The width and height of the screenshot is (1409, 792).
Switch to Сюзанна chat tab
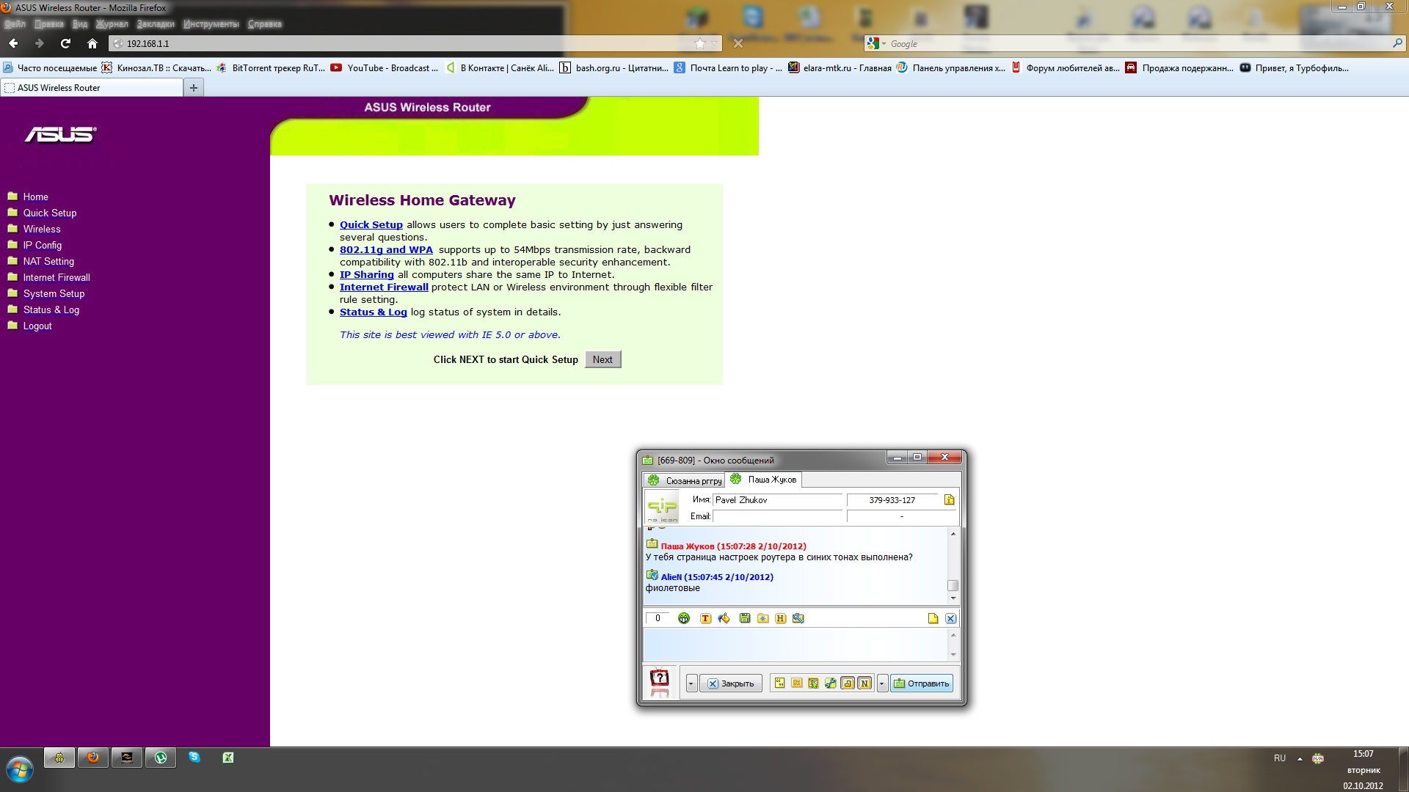click(x=684, y=480)
